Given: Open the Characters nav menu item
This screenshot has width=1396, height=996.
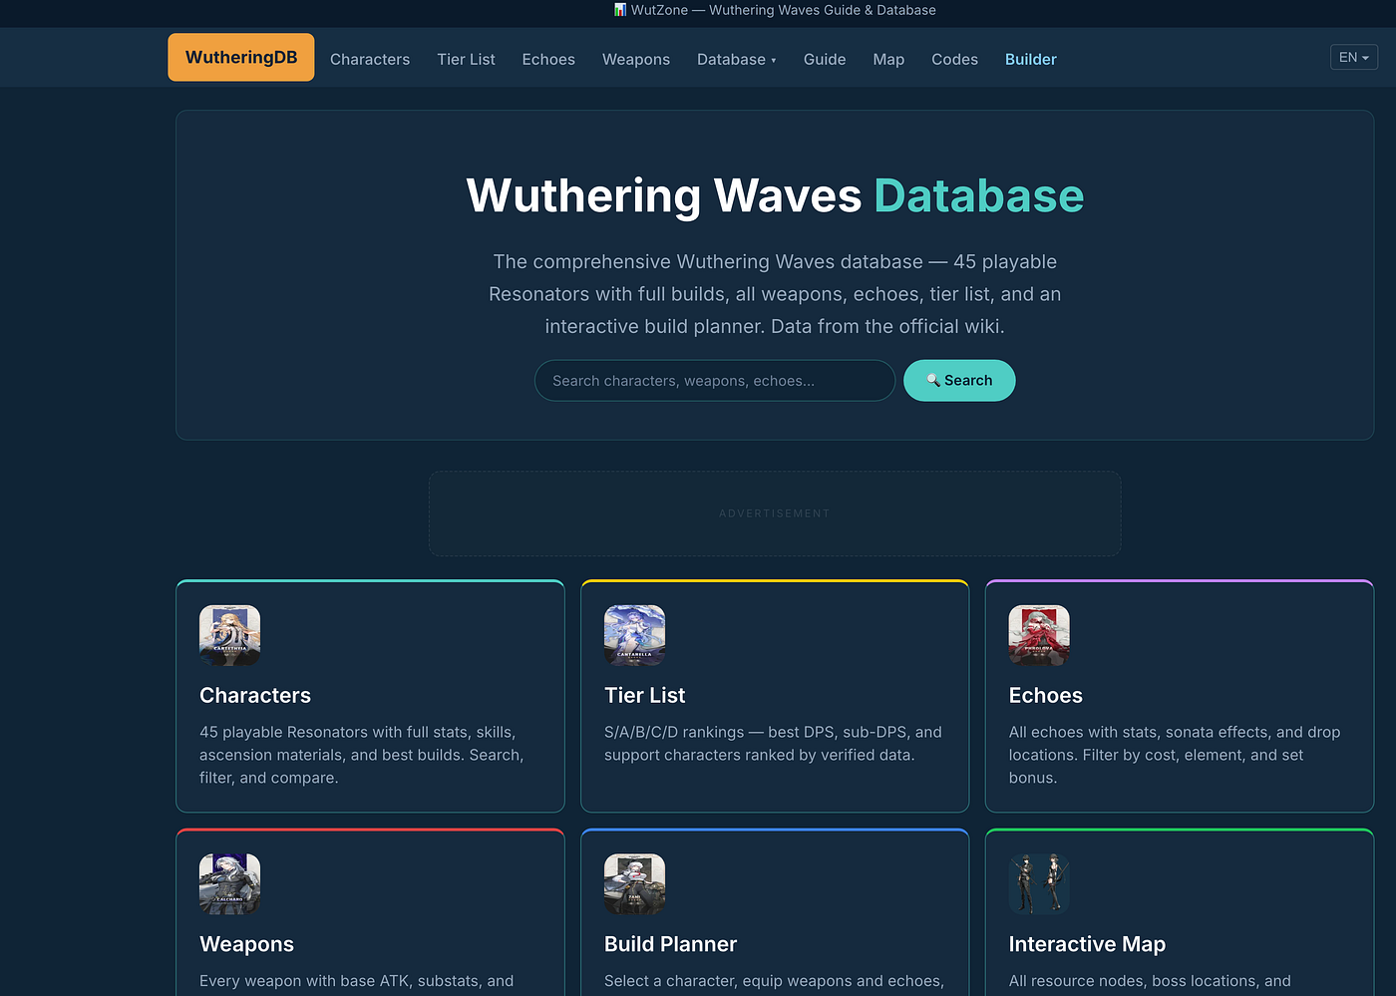Looking at the screenshot, I should coord(370,59).
